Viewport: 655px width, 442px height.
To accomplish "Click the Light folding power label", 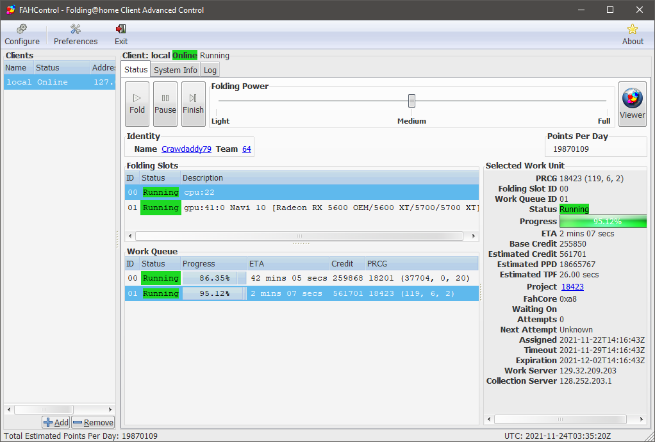I will (220, 121).
